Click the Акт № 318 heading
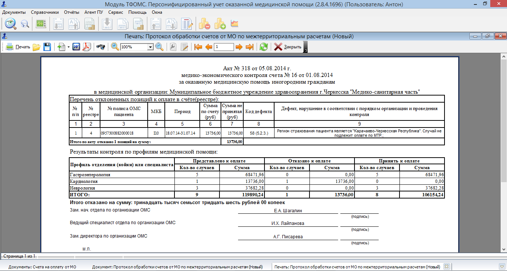507x271 pixels. pyautogui.click(x=257, y=68)
